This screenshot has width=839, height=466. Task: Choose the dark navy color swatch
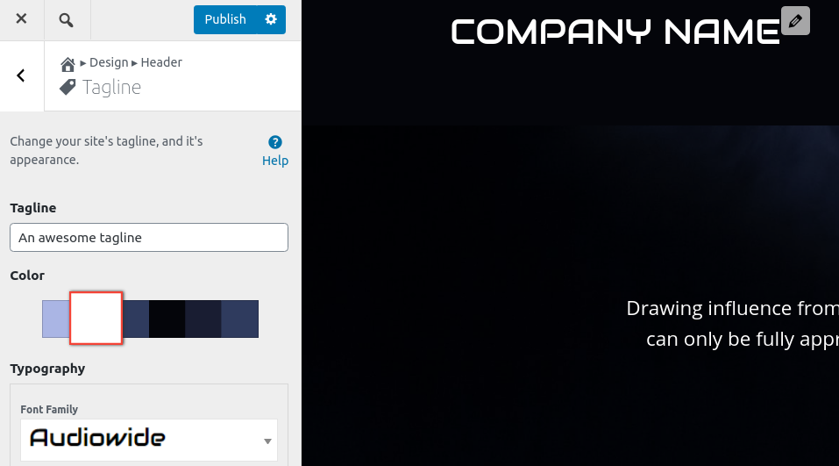[x=203, y=319]
